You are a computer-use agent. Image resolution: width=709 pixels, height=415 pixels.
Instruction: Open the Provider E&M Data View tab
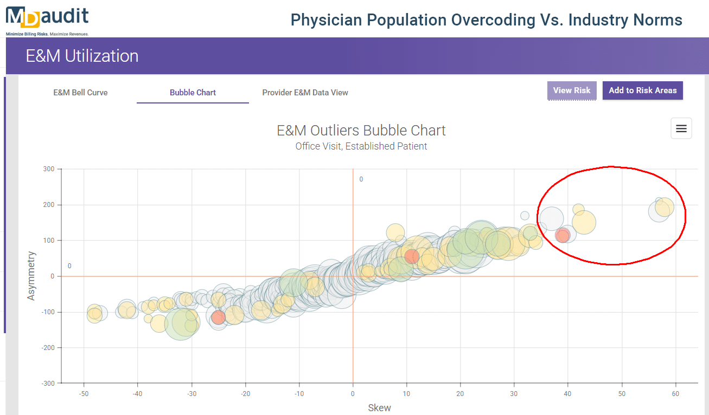pos(305,93)
